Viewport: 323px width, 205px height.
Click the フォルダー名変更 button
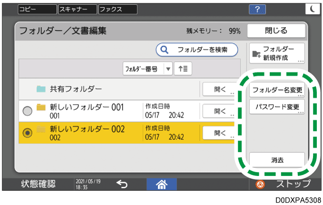tap(277, 90)
